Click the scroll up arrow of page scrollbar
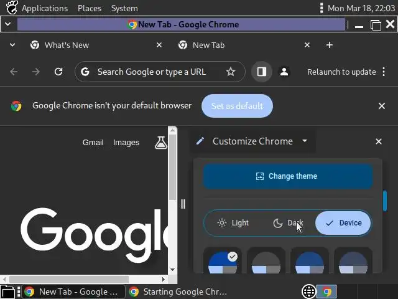This screenshot has height=299, width=398. tap(173, 130)
